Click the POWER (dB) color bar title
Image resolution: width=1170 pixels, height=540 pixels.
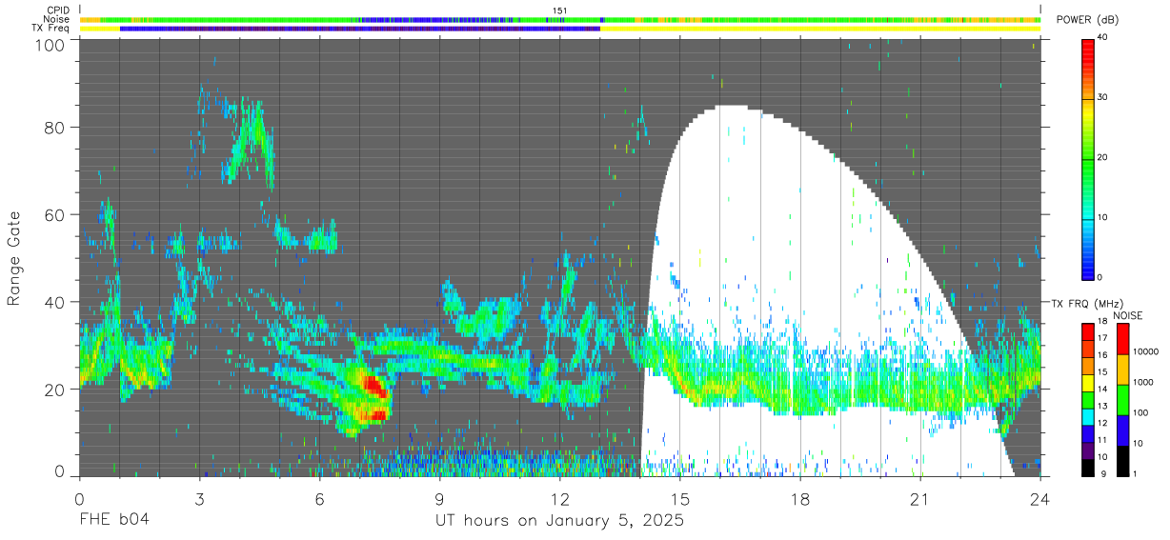[1086, 20]
